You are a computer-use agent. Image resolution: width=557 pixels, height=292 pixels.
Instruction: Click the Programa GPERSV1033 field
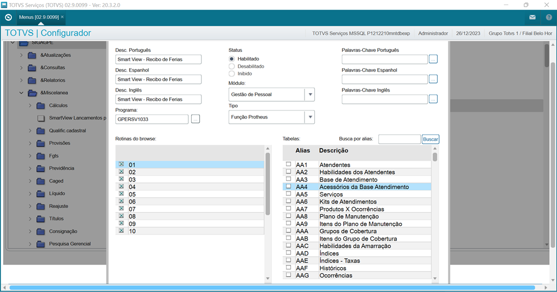coord(152,120)
